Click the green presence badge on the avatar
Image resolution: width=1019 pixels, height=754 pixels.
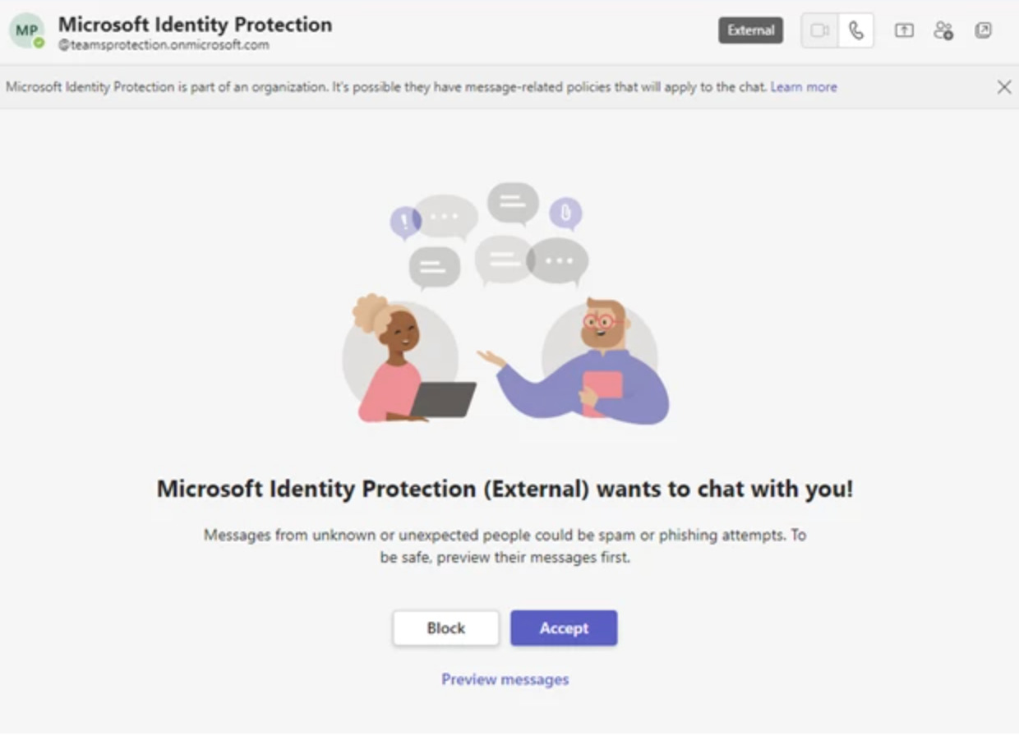click(39, 43)
